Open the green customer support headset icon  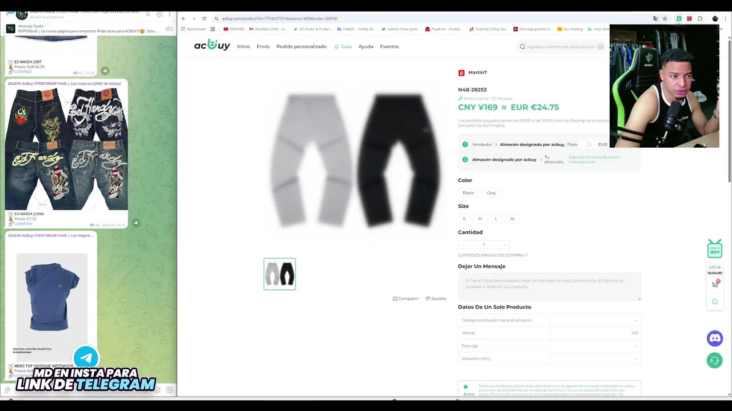(714, 361)
